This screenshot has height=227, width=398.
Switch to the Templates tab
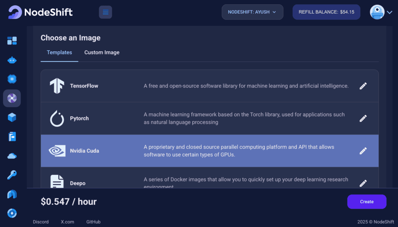coord(59,52)
